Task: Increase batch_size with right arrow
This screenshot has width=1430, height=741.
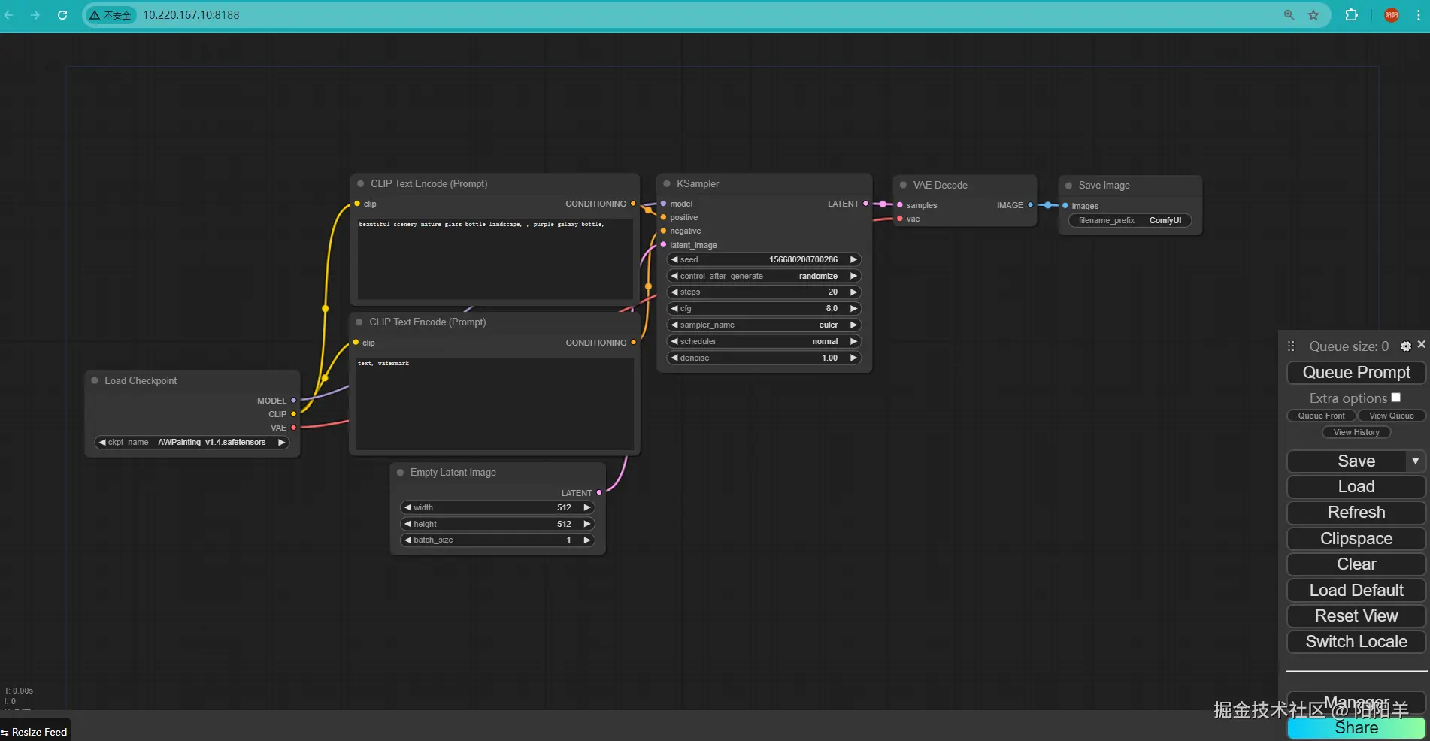Action: click(587, 540)
